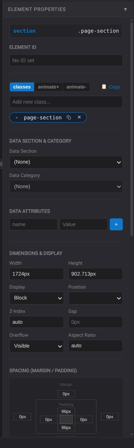Click the Z-Index field showing auto
The height and width of the screenshot is (448, 134).
(36, 322)
